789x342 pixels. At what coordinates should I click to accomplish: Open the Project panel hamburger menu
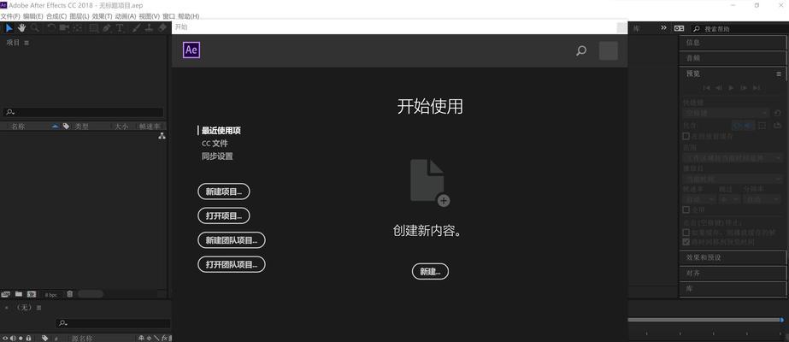pyautogui.click(x=26, y=43)
